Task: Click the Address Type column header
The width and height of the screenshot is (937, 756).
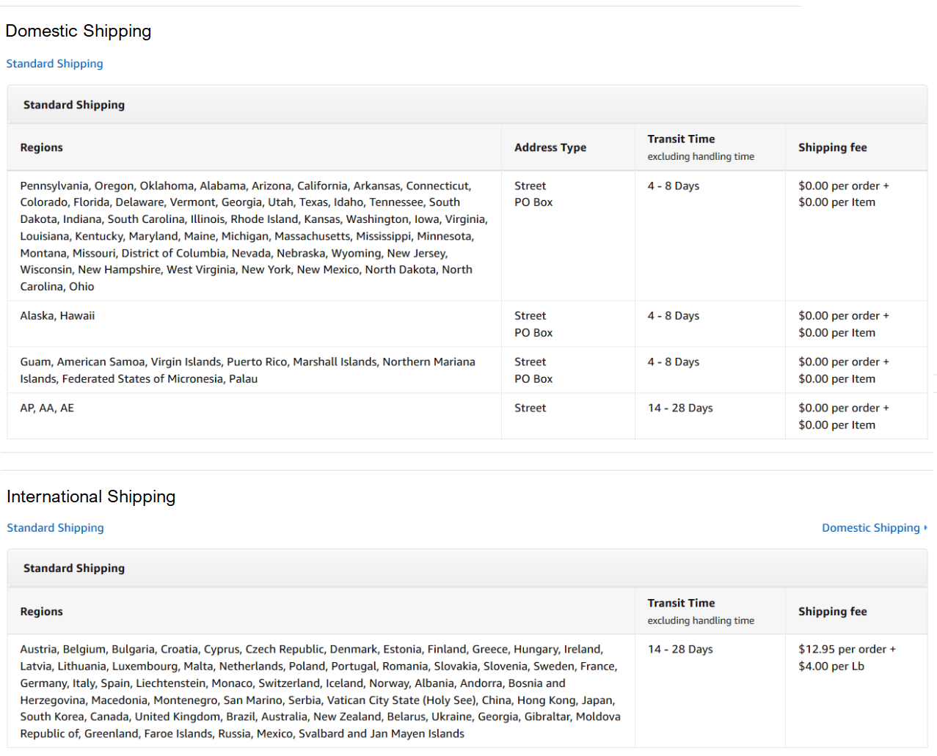Action: tap(550, 147)
